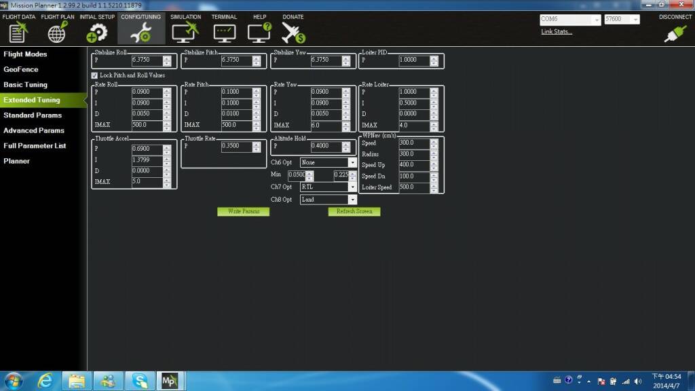Open the Link Stats link
The image size is (695, 391).
pyautogui.click(x=557, y=32)
